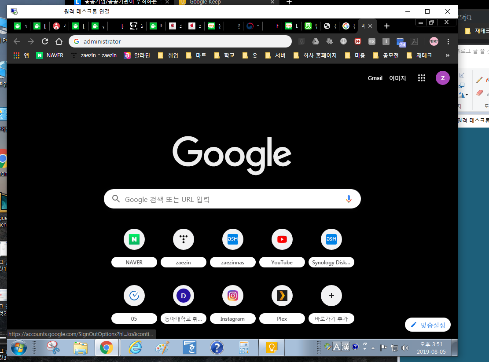
Task: Expand the 학교 bookmark folder
Action: click(x=224, y=55)
